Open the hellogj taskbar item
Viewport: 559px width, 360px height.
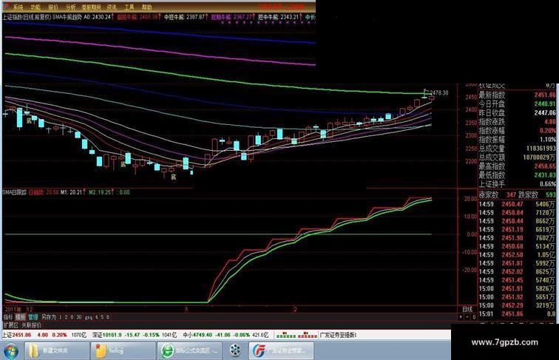123,350
